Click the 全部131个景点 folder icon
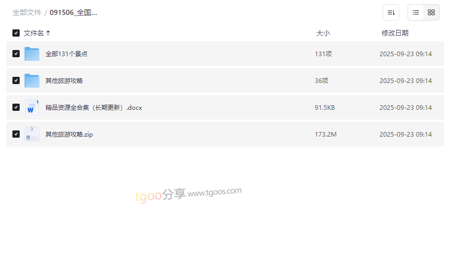 point(32,54)
